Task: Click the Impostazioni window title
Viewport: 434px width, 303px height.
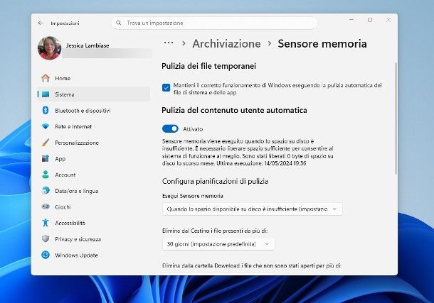Action: coord(65,23)
